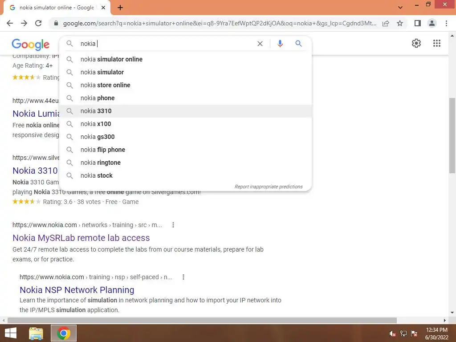The image size is (456, 342).
Task: Select suggestion nokia simulator online
Action: point(186,59)
